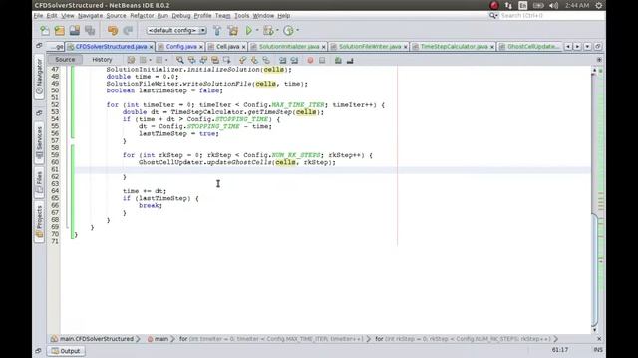The height and width of the screenshot is (358, 638).
Task: Click the New File toolbar icon
Action: (44, 31)
